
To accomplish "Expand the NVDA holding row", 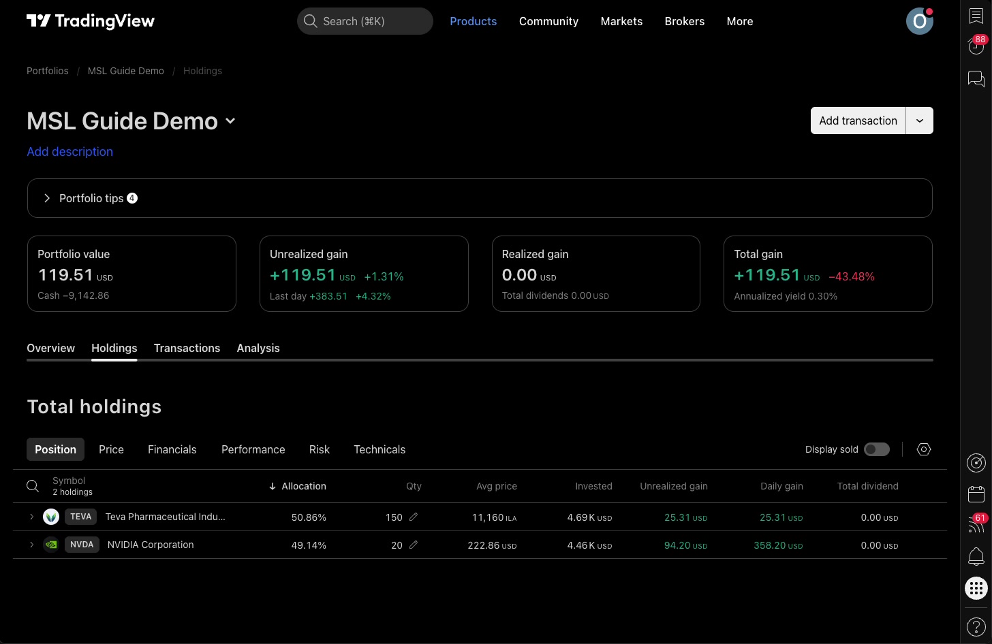I will 31,545.
